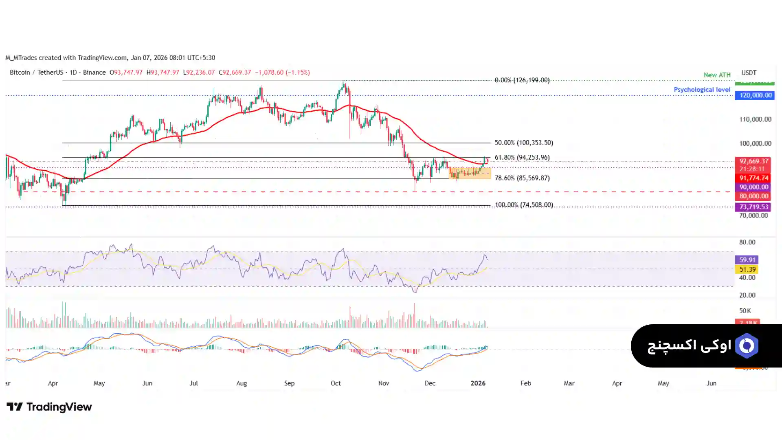Click the OK Exchange hexagon logo icon
Image resolution: width=782 pixels, height=440 pixels.
[747, 346]
